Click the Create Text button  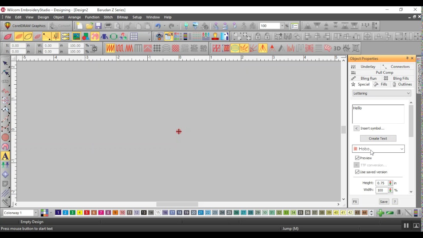[x=378, y=139]
